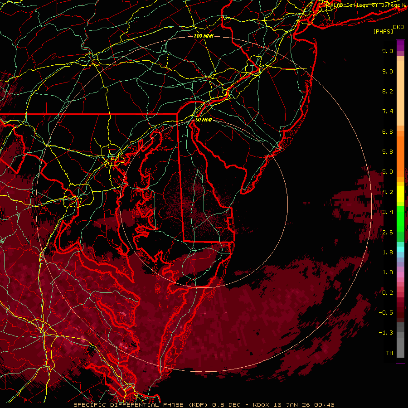
Task: Click the 4.2 value on the color scale
Action: coord(388,192)
